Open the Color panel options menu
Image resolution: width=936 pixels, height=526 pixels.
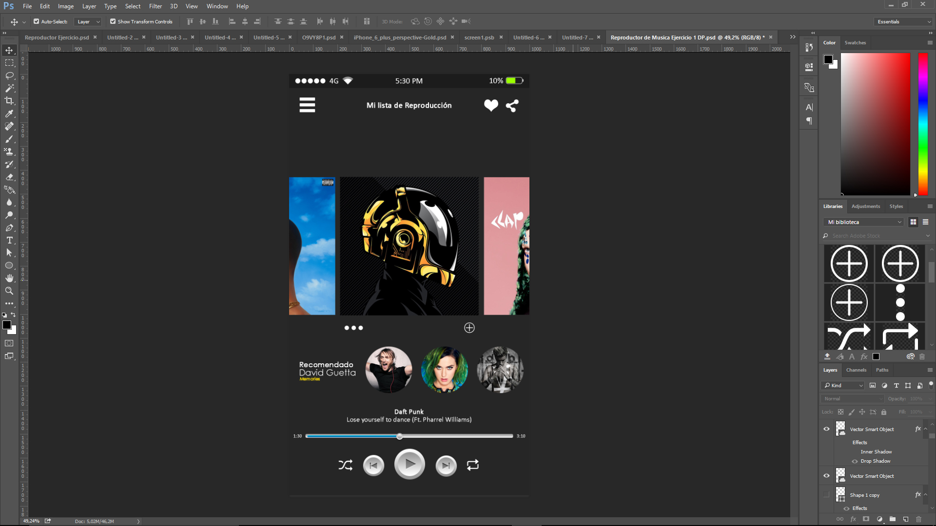click(930, 43)
